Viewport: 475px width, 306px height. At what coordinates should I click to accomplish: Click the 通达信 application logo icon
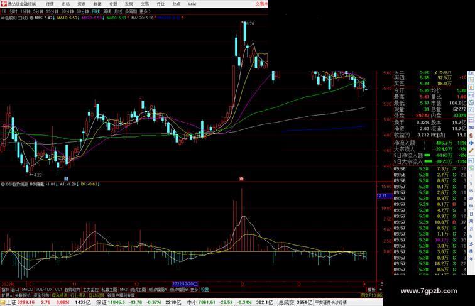click(3, 4)
